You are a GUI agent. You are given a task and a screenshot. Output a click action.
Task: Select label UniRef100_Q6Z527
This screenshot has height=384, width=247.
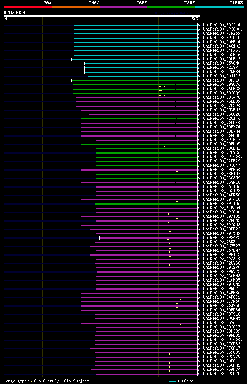pyautogui.click(x=222, y=246)
